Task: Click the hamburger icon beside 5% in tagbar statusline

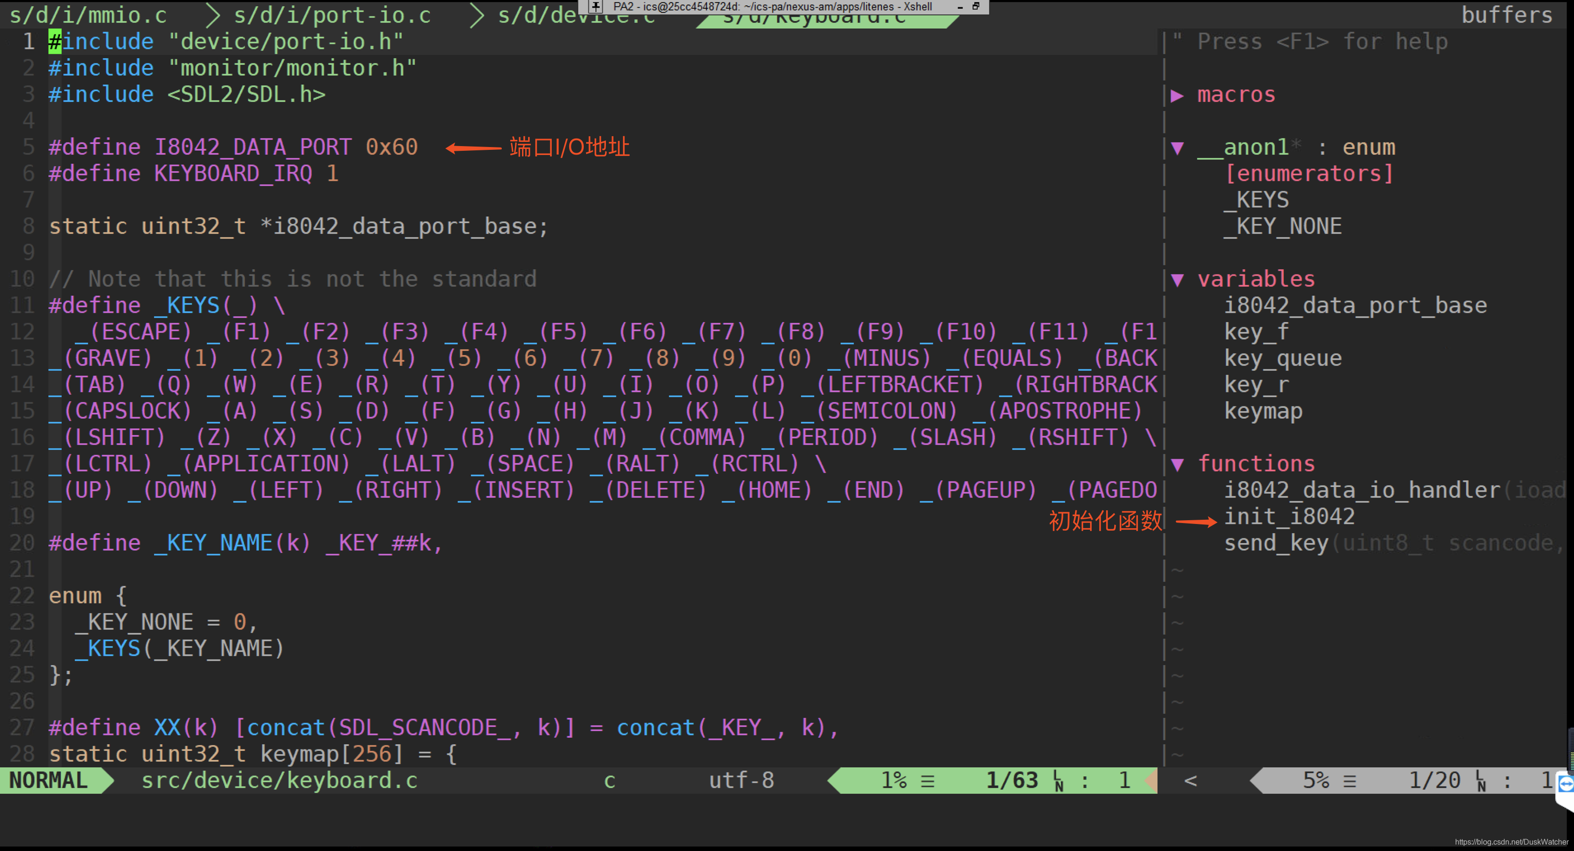Action: [1349, 781]
